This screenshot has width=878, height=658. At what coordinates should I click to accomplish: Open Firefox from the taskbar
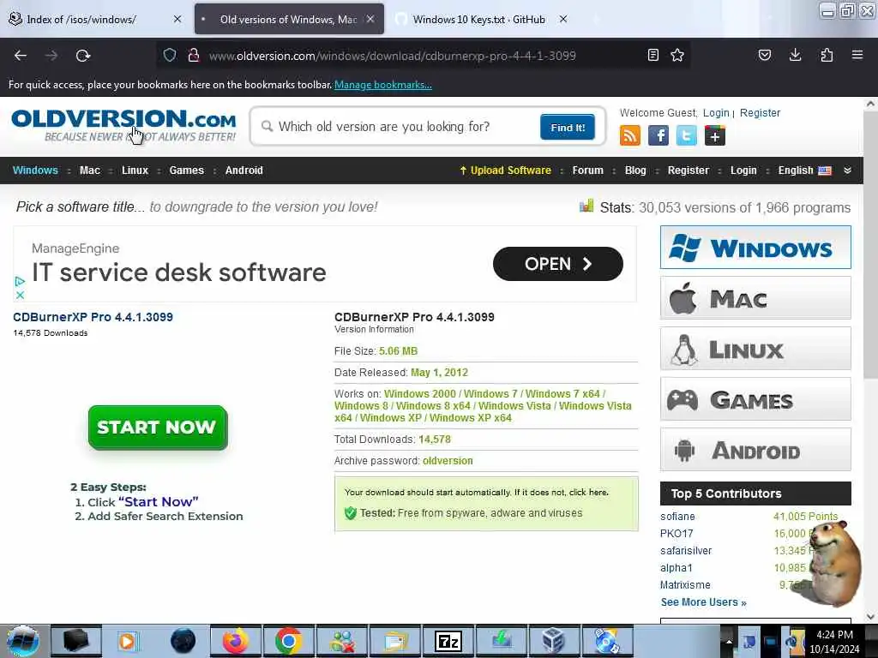coord(236,641)
